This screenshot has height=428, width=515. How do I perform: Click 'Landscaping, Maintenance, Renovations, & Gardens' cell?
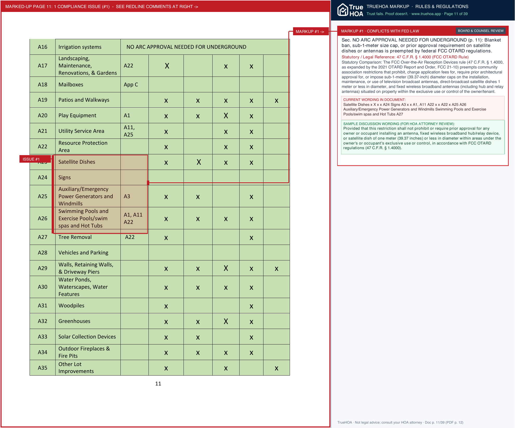click(88, 66)
